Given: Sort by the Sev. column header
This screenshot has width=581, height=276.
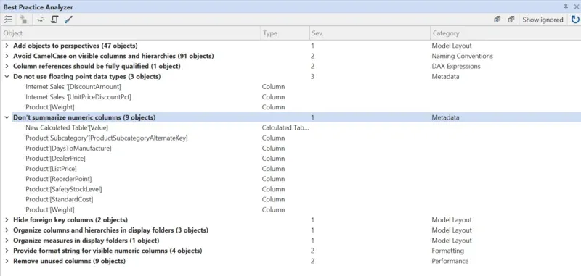Looking at the screenshot, I should pos(370,33).
